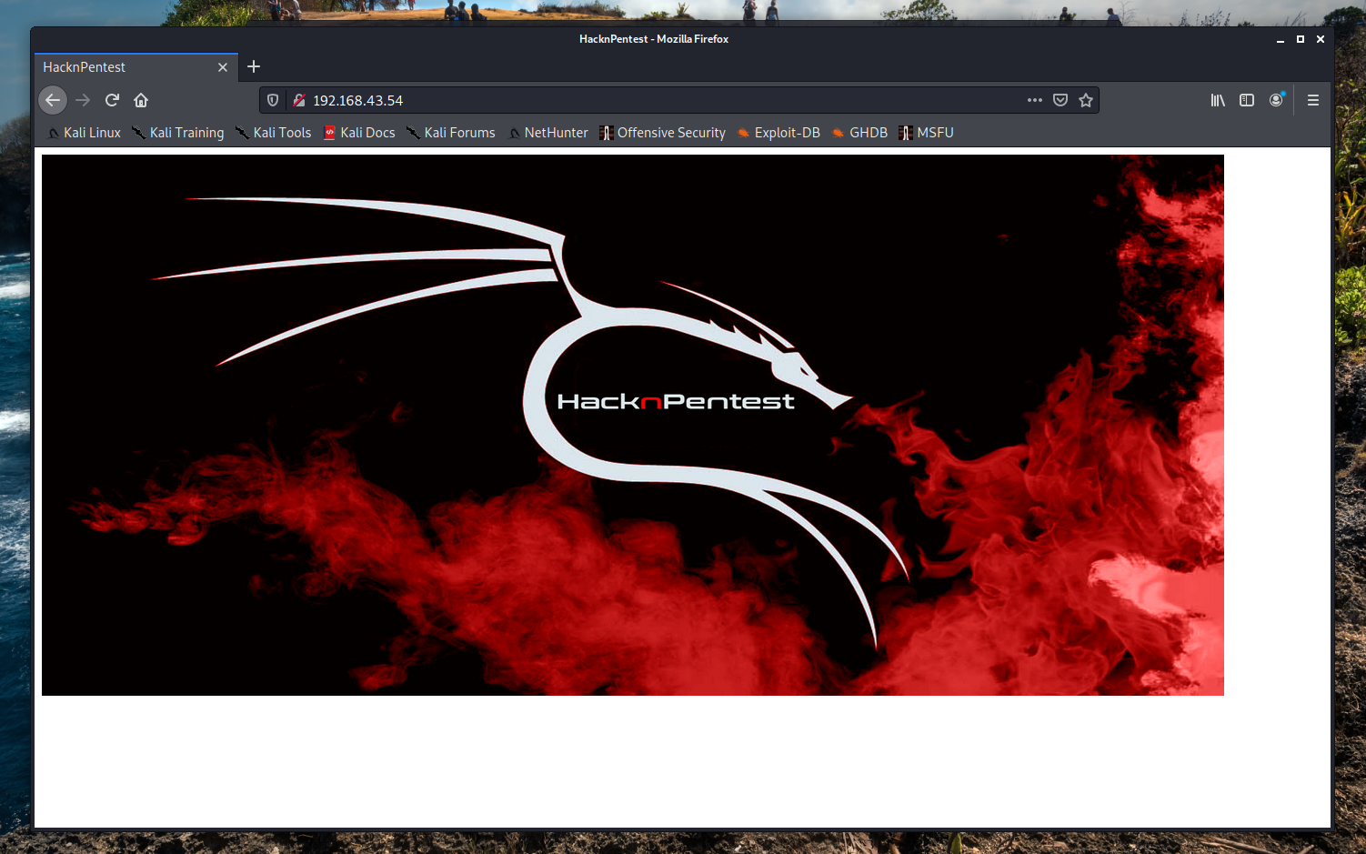Open GHDB bookmark
Image resolution: width=1366 pixels, height=854 pixels.
(x=859, y=133)
